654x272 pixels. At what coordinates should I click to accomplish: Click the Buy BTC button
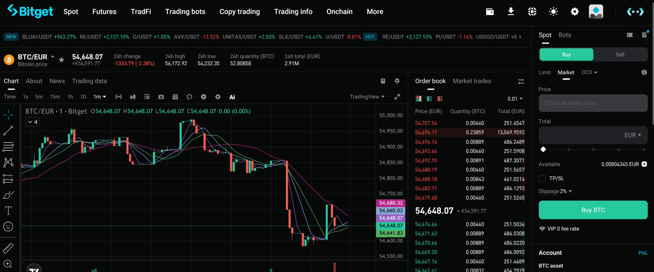pos(593,210)
